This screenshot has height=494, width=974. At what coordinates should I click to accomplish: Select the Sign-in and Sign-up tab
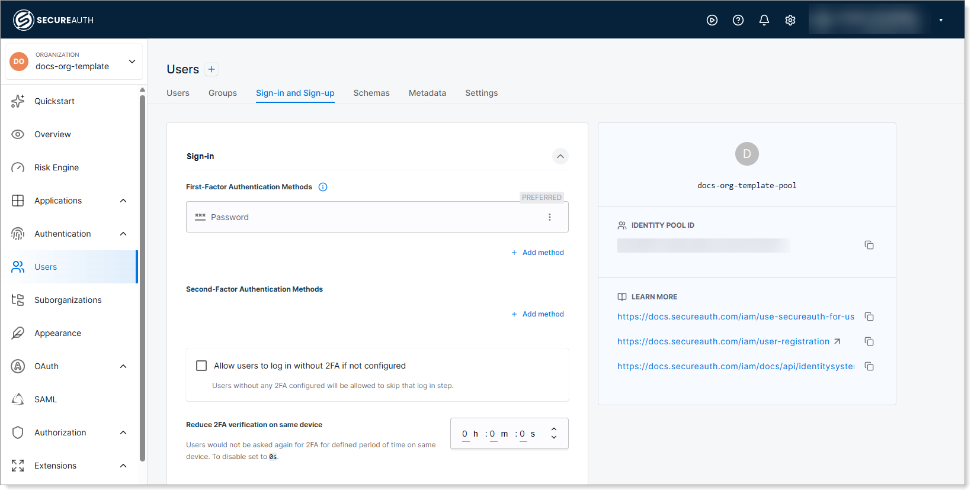[295, 93]
